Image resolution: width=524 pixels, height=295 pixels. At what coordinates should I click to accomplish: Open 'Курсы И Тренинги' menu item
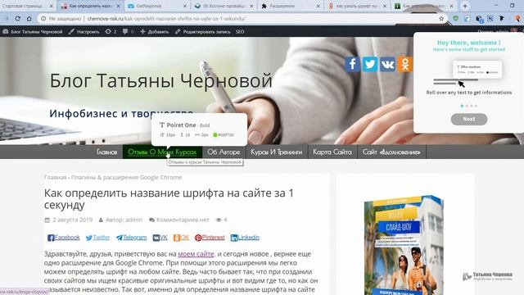[x=277, y=152]
